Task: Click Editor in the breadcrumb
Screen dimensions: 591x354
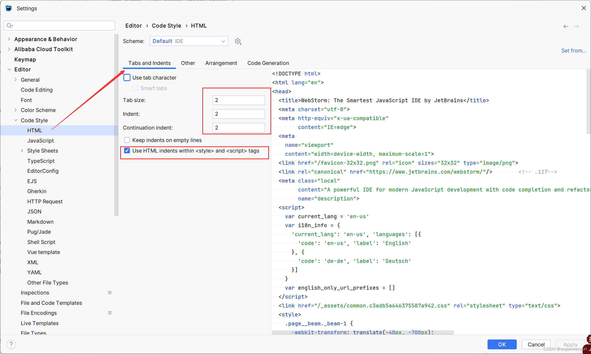Action: point(133,26)
